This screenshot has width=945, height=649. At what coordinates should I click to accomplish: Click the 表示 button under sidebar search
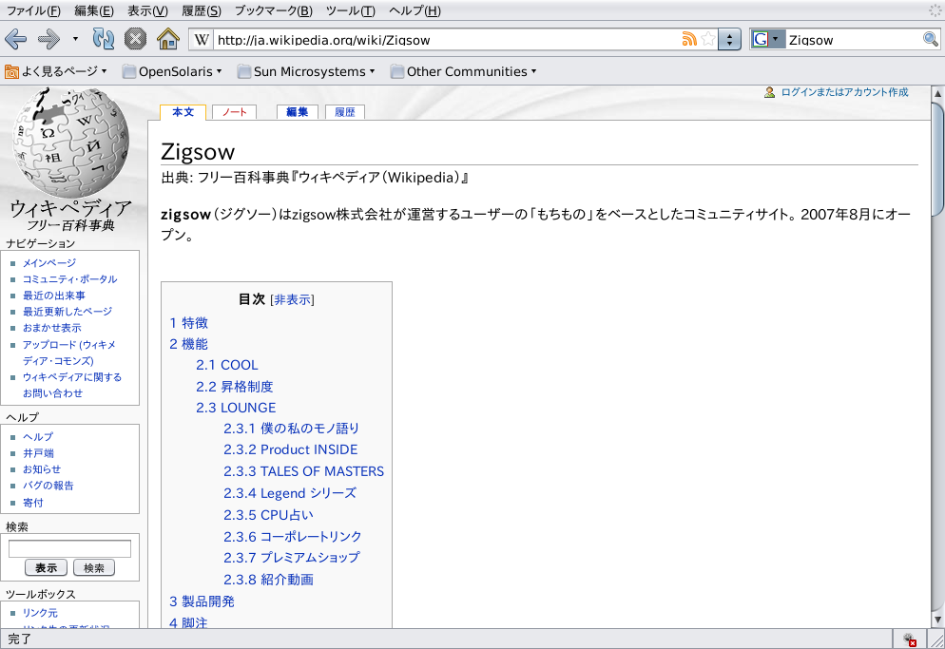click(x=46, y=567)
